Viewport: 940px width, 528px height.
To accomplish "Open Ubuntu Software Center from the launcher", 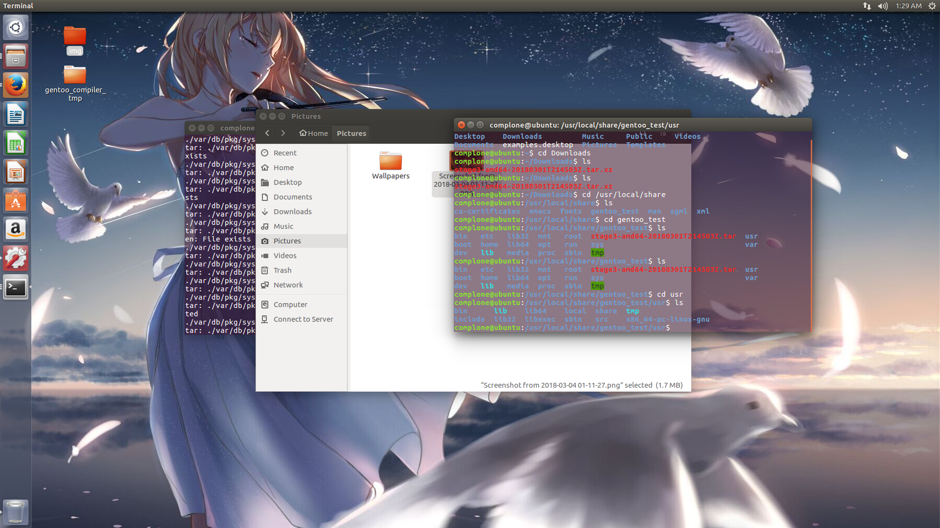I will click(16, 200).
